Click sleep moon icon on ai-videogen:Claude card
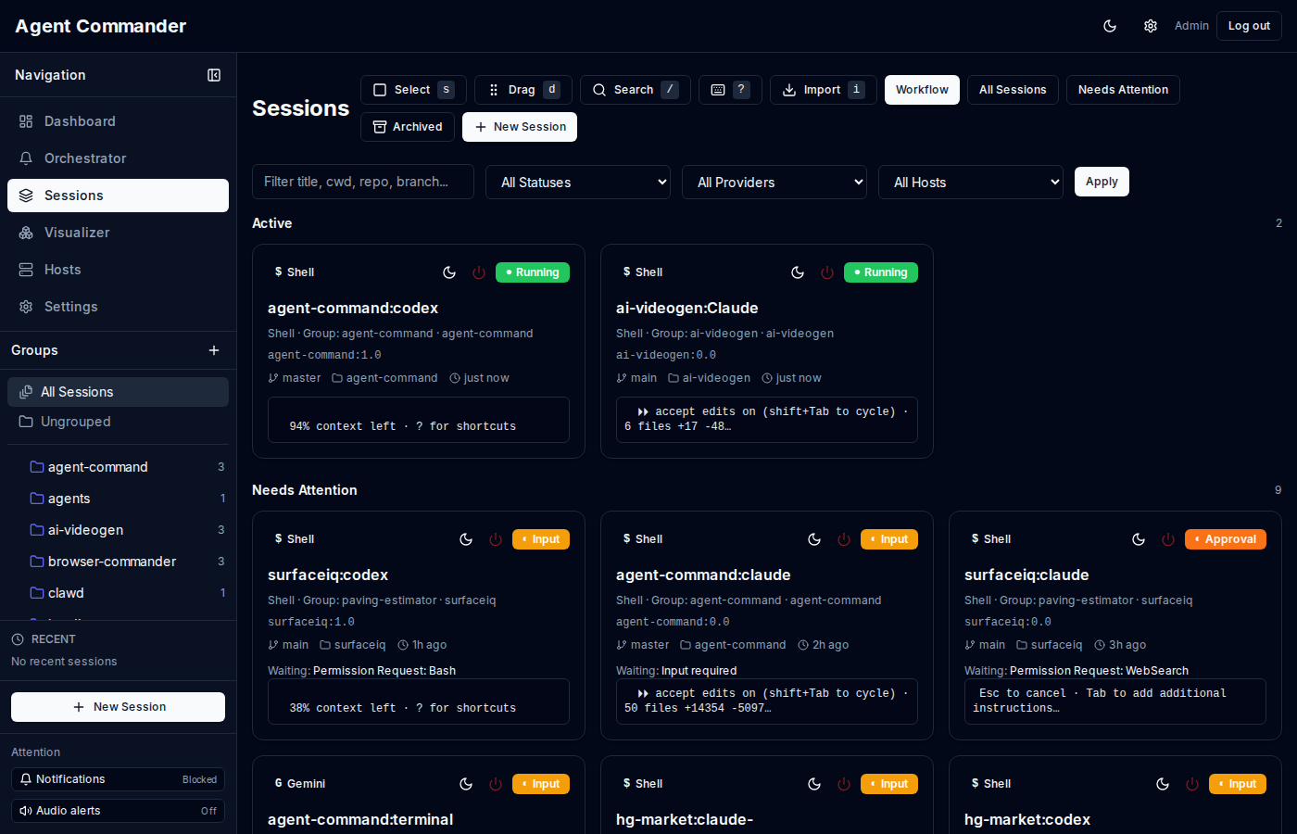The width and height of the screenshot is (1297, 834). tap(798, 272)
